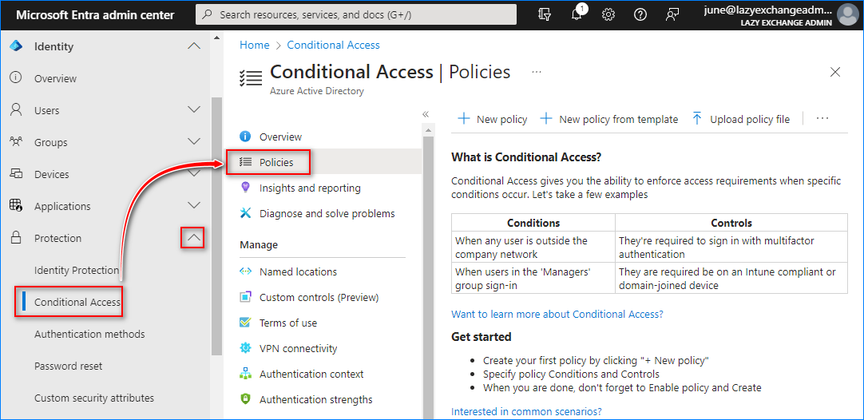
Task: Close the Conditional Access blade
Action: pos(835,72)
